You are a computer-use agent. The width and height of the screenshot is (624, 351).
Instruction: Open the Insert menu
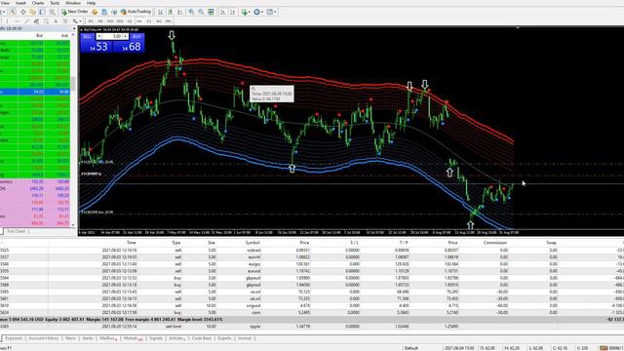coord(20,3)
